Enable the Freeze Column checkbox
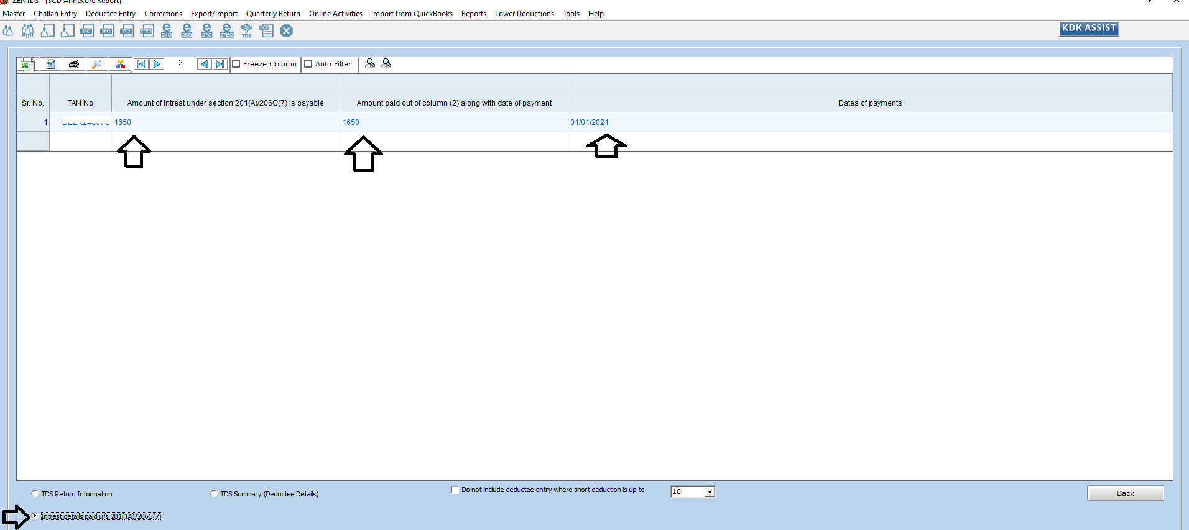 (236, 64)
